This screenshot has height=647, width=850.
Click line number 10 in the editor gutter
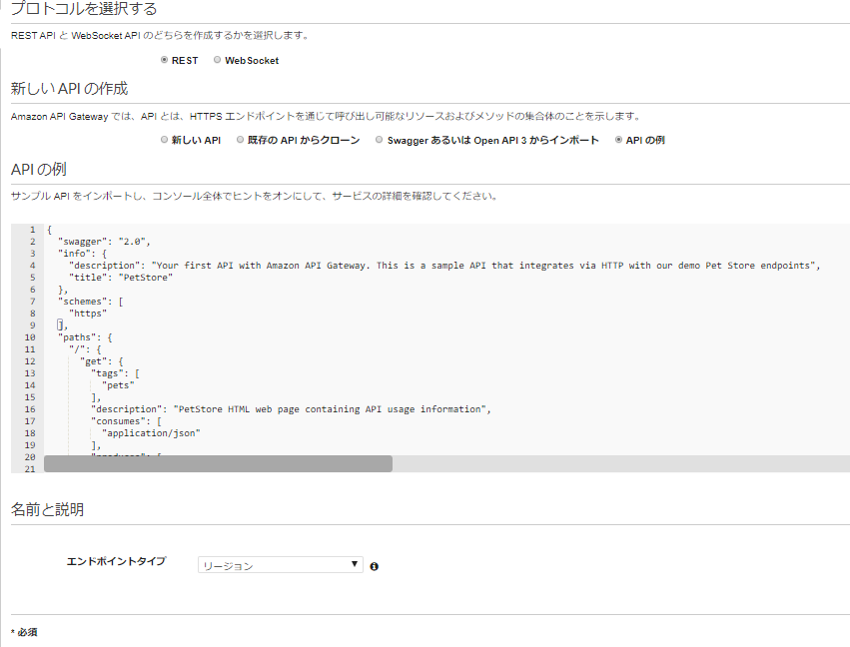pos(30,337)
